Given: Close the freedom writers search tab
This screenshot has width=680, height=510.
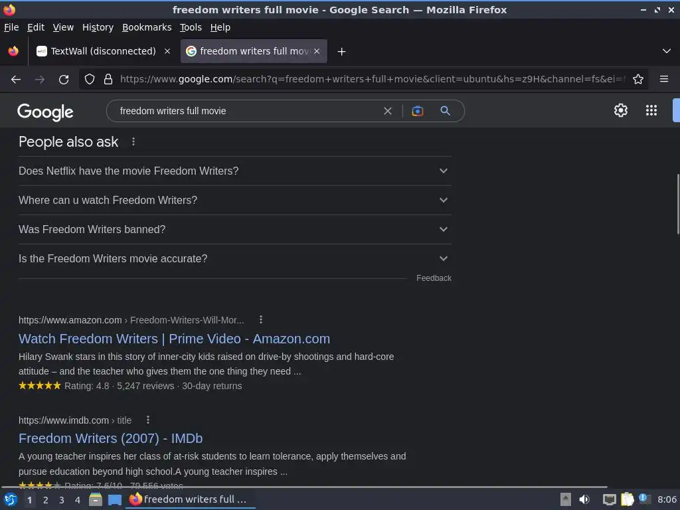Looking at the screenshot, I should (317, 51).
